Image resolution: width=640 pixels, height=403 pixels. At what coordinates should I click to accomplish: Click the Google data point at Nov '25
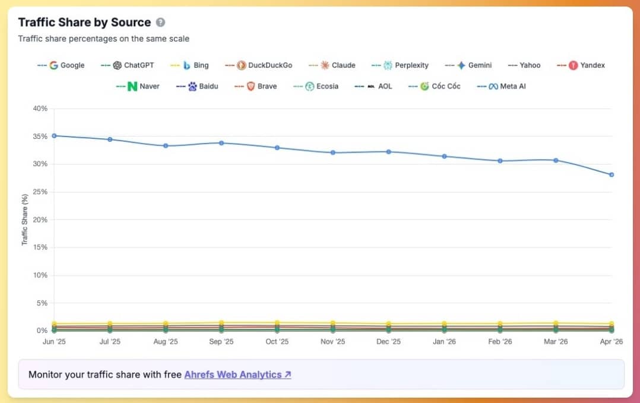click(x=332, y=153)
